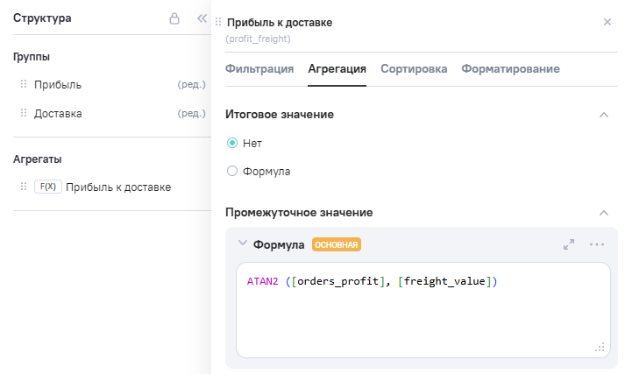Click the F(X) formula badge icon
Image resolution: width=625 pixels, height=374 pixels.
click(47, 187)
